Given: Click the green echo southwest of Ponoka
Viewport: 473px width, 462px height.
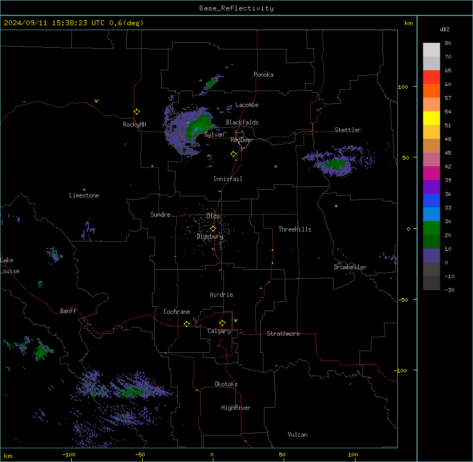Looking at the screenshot, I should click(211, 83).
